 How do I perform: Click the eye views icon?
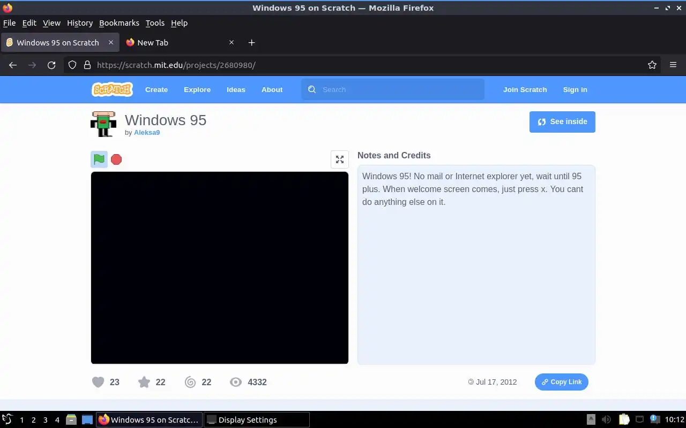click(236, 382)
